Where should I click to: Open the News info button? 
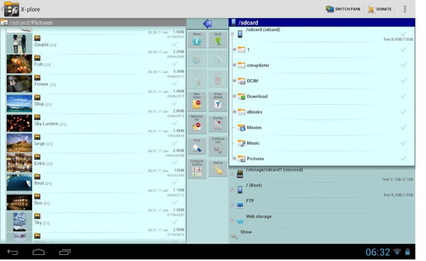pos(197,40)
